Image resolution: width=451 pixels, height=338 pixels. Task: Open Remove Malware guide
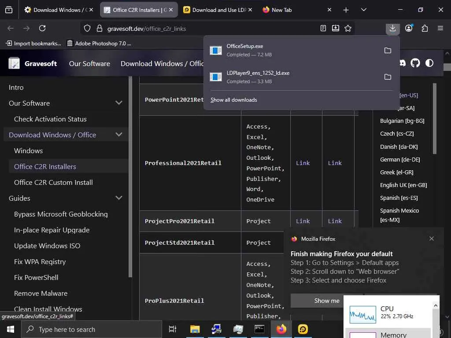[41, 294]
